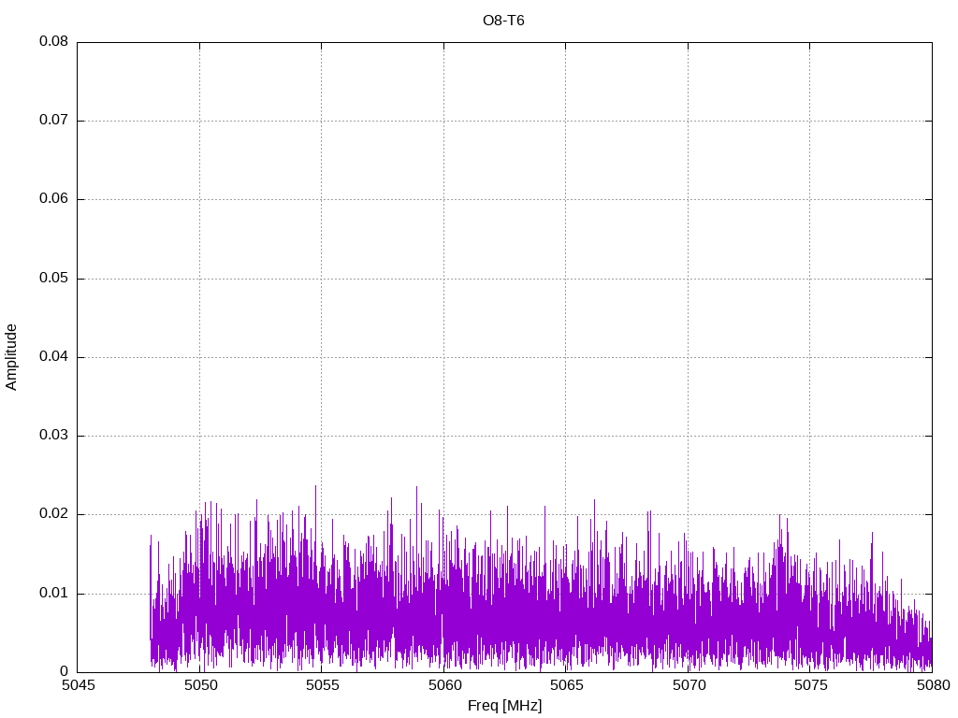958x718 pixels.
Task: Click the 0.04 y-axis tick label
Action: tap(53, 357)
